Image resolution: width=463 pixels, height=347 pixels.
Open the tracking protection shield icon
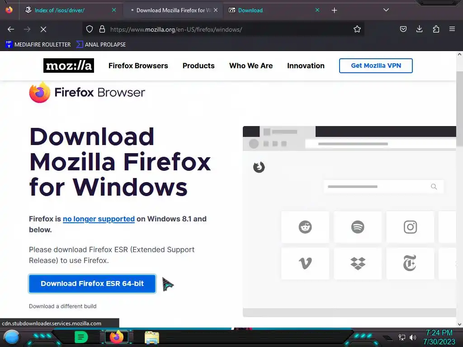[x=90, y=29]
